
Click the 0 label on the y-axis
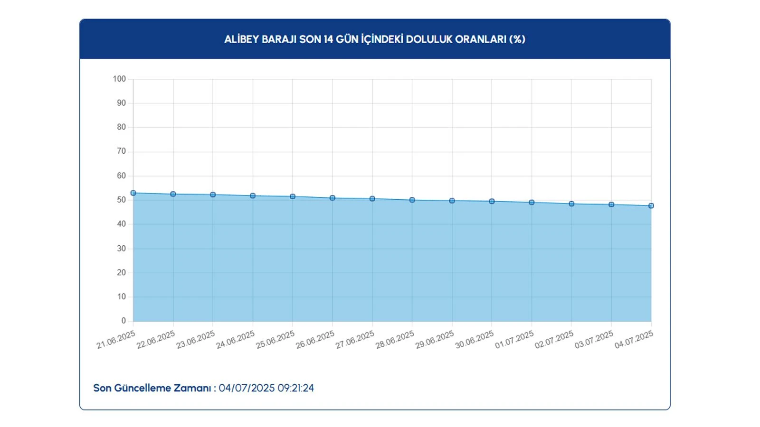(123, 321)
